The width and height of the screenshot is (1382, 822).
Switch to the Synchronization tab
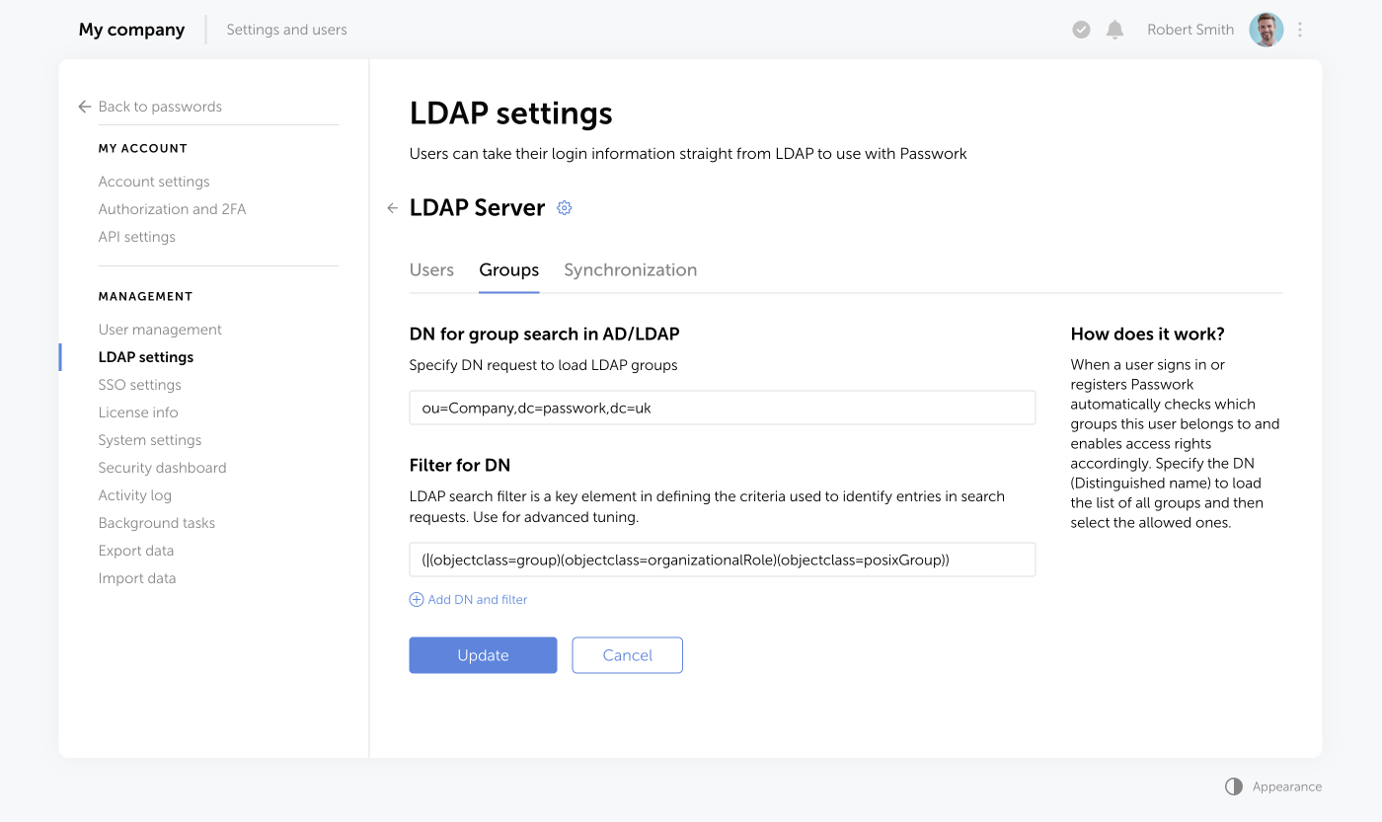(x=630, y=269)
